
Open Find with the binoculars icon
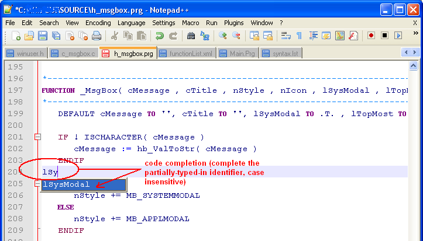pyautogui.click(x=191, y=36)
